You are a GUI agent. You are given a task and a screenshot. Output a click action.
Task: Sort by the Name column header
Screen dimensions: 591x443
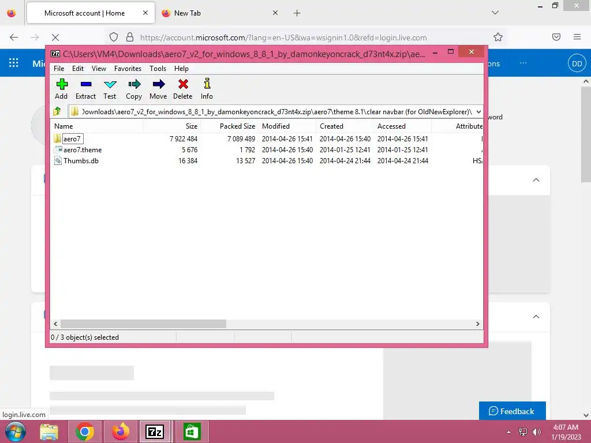tap(96, 126)
